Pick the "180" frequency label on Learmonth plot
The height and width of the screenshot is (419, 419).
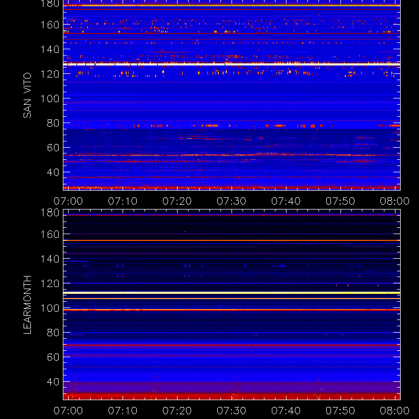point(50,213)
